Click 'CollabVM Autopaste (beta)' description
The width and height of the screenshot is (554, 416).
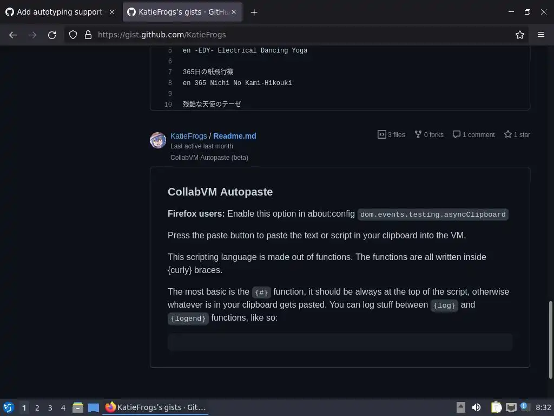click(x=209, y=158)
